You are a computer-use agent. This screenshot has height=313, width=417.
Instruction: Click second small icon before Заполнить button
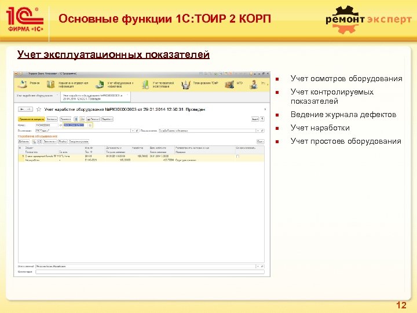[x=39, y=141]
